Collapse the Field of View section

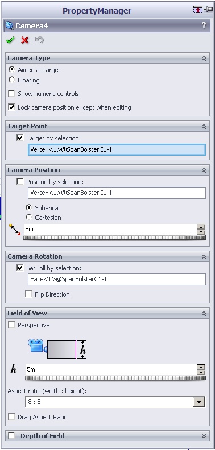[204, 314]
